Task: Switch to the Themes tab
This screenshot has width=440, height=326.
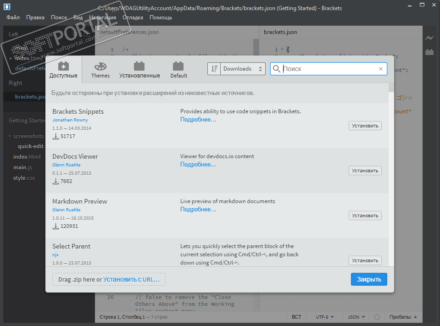Action: pyautogui.click(x=100, y=70)
